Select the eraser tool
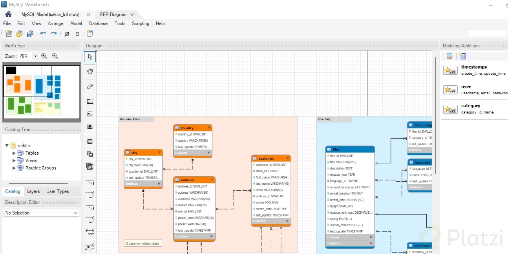Screen dimensions: 508x254 [90, 86]
